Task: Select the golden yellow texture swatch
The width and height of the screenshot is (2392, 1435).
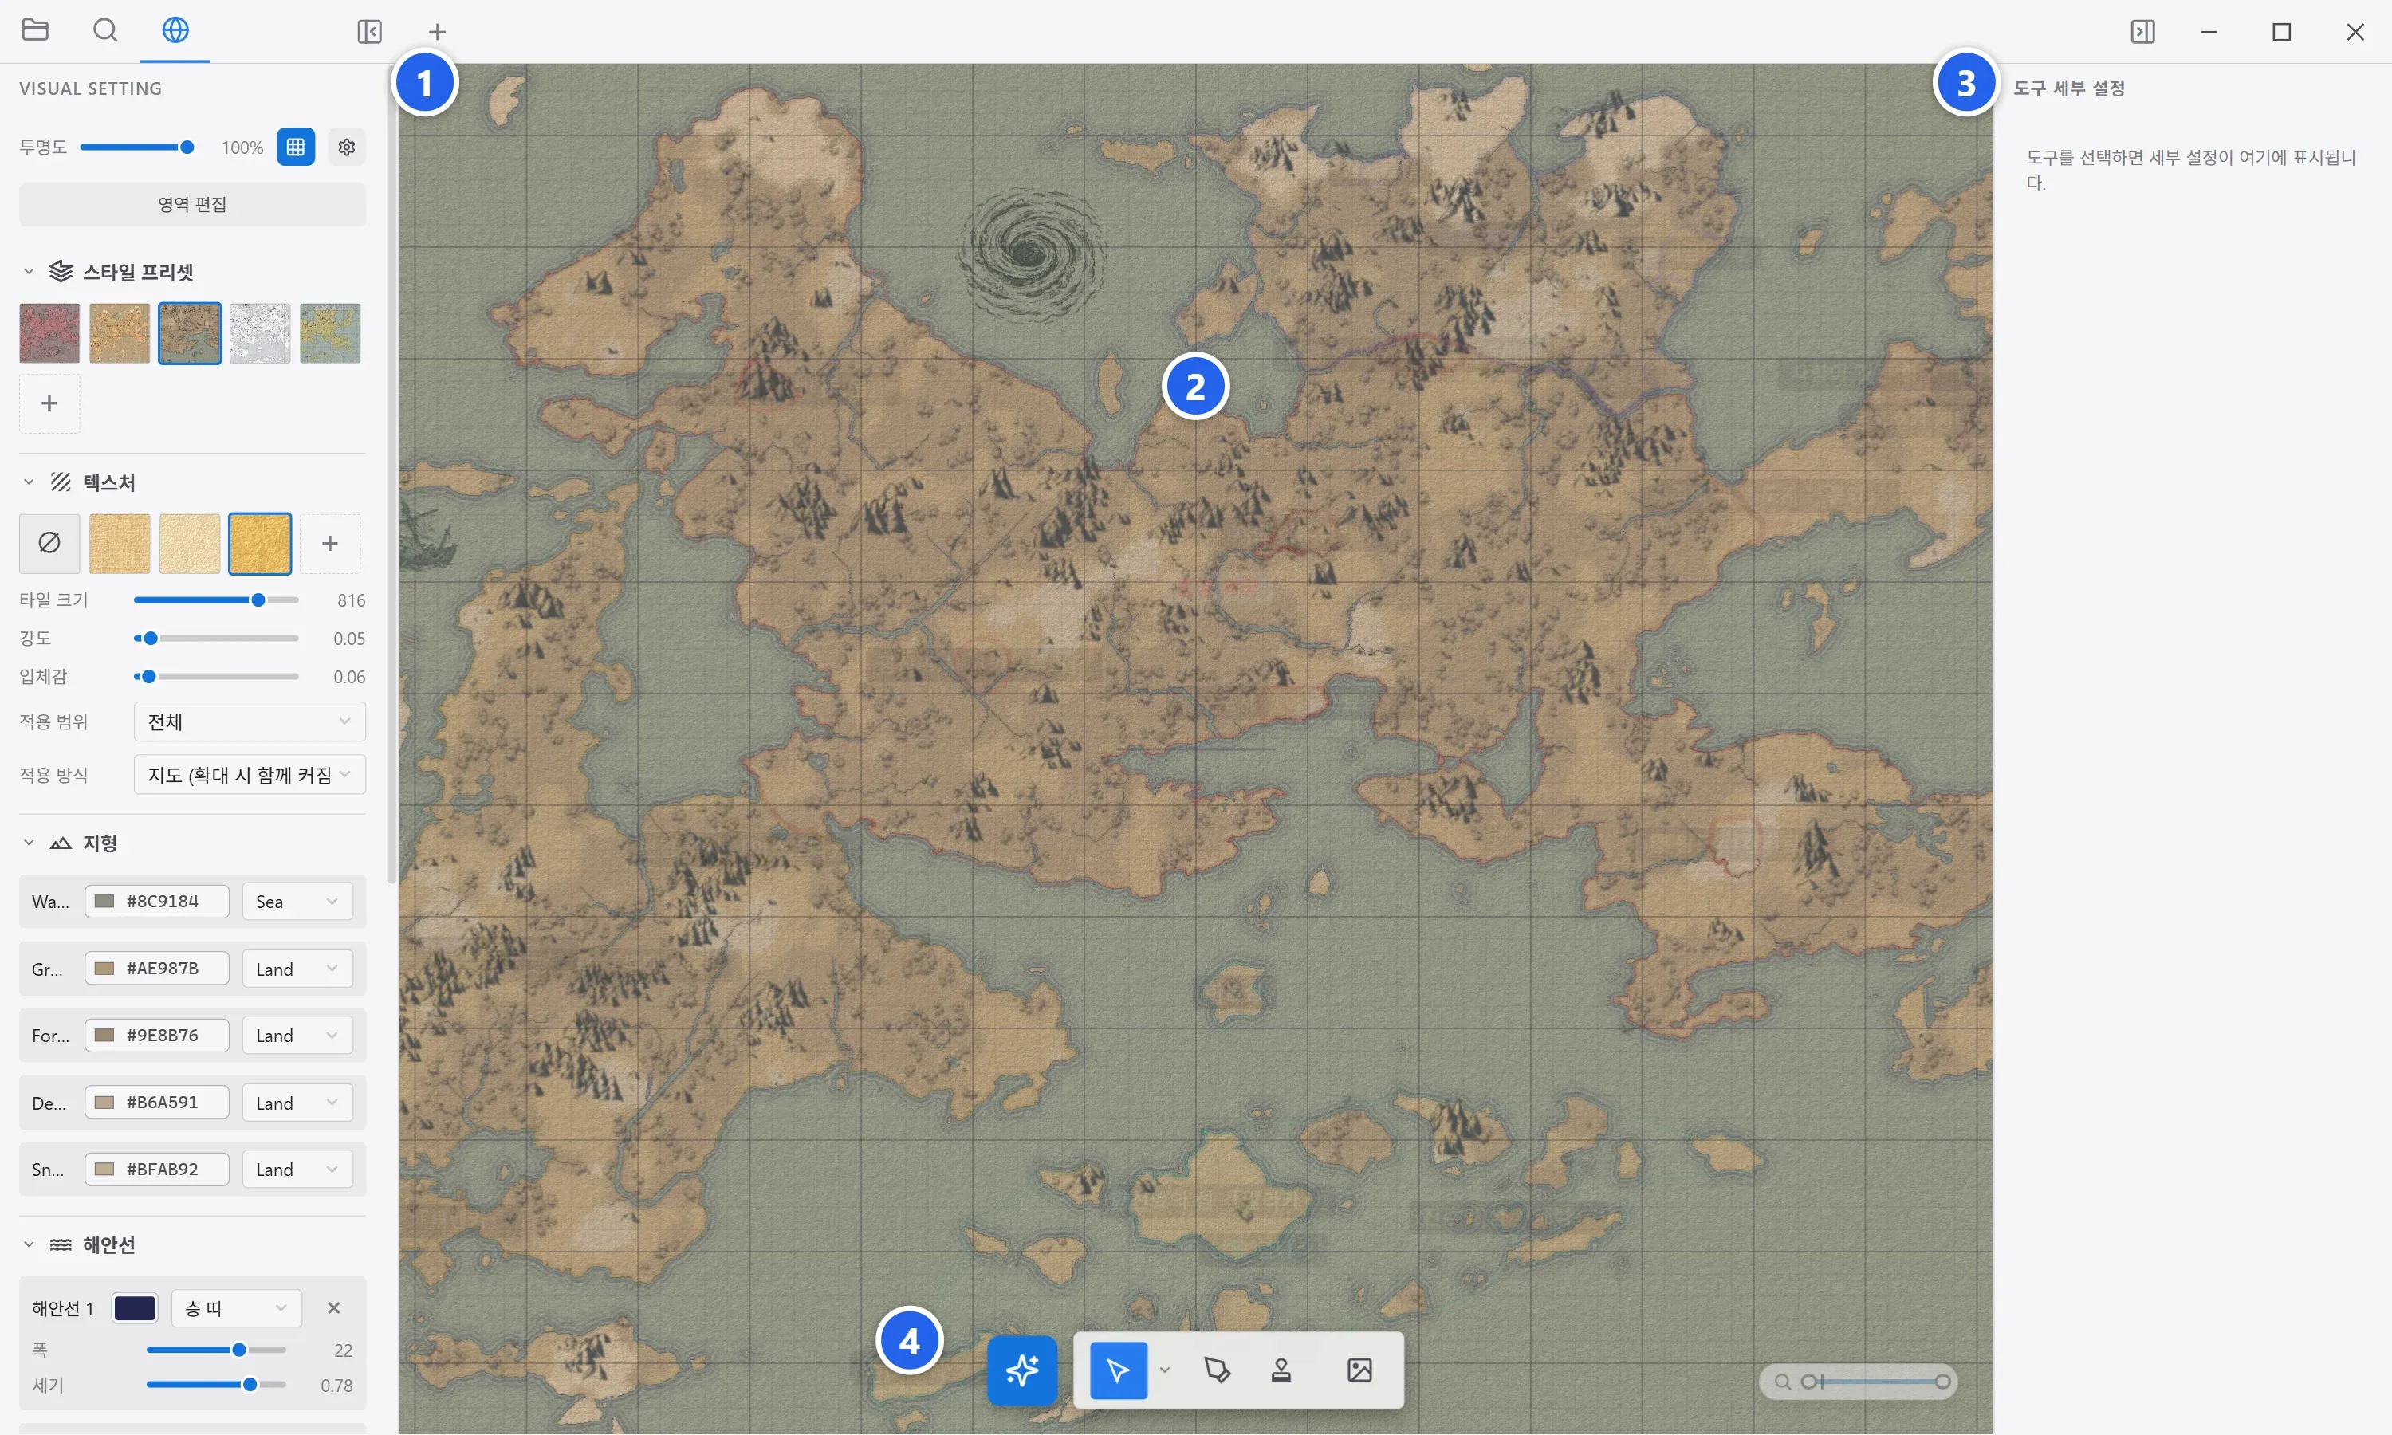Action: [260, 544]
